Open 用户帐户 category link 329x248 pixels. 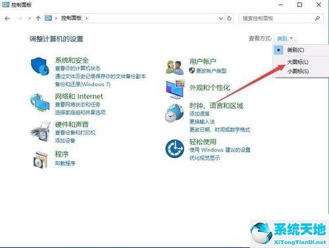click(x=203, y=62)
